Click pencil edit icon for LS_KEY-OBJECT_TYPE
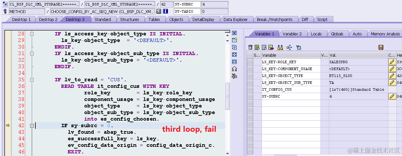402x156 pixels. point(392,76)
